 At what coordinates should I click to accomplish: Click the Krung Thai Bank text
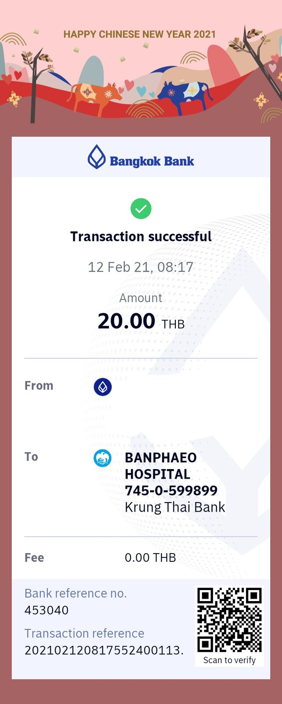pyautogui.click(x=175, y=507)
